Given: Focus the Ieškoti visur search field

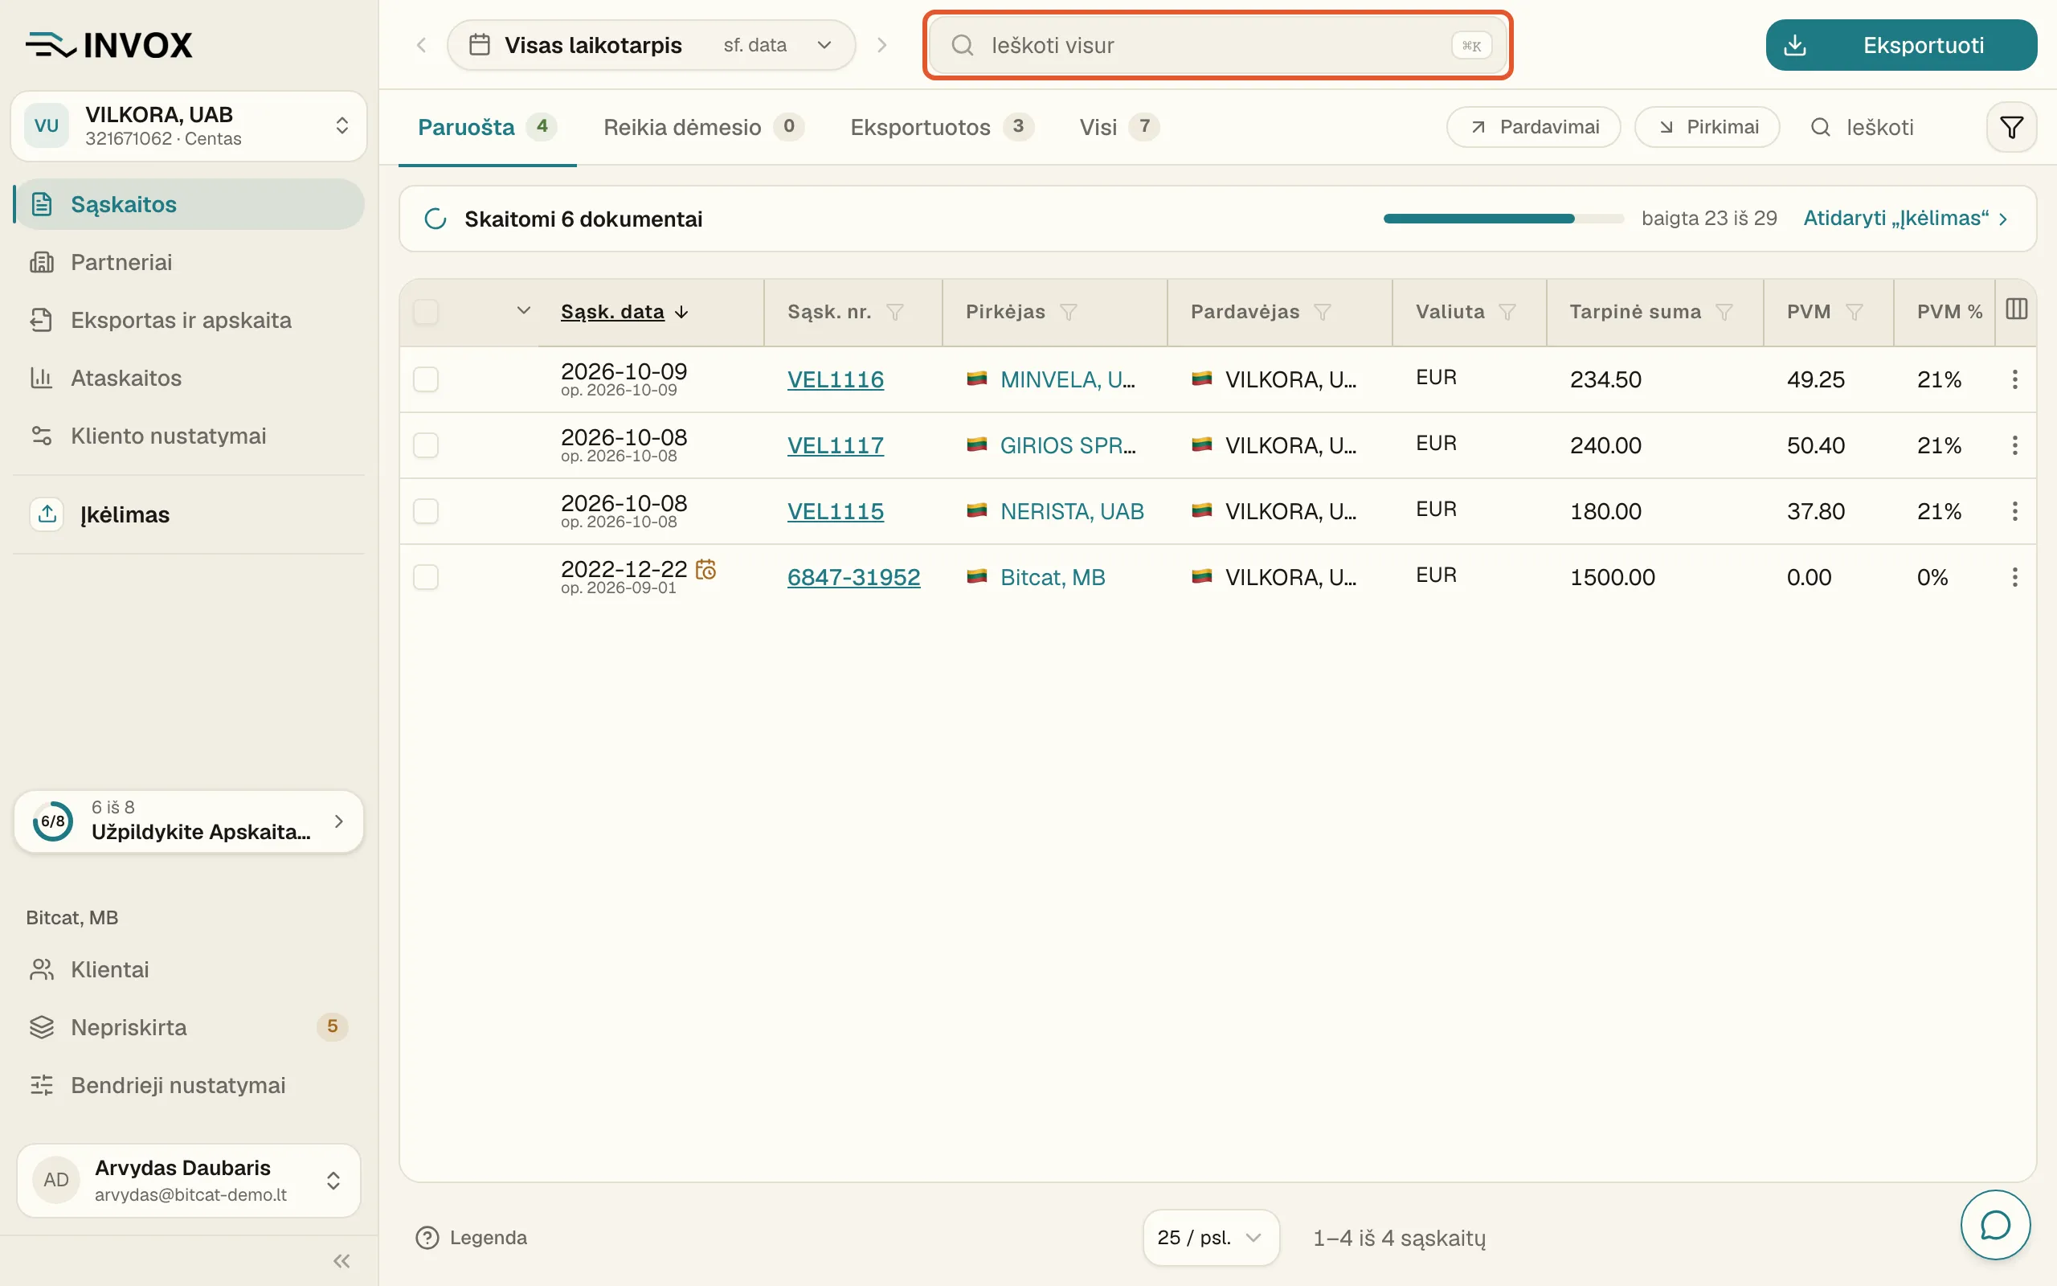Looking at the screenshot, I should point(1217,45).
